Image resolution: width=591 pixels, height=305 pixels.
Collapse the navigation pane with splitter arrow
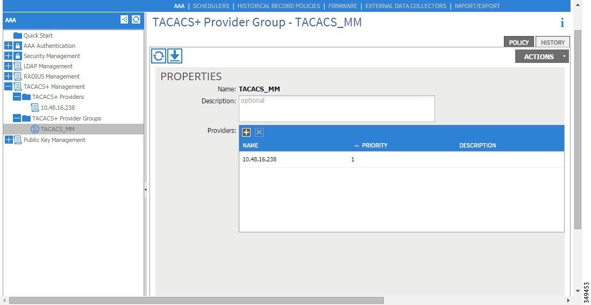[x=146, y=190]
